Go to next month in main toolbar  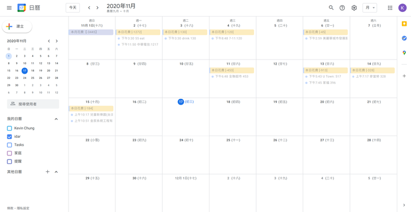[98, 8]
